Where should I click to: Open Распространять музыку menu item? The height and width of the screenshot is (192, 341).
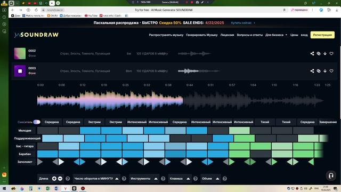click(x=166, y=35)
